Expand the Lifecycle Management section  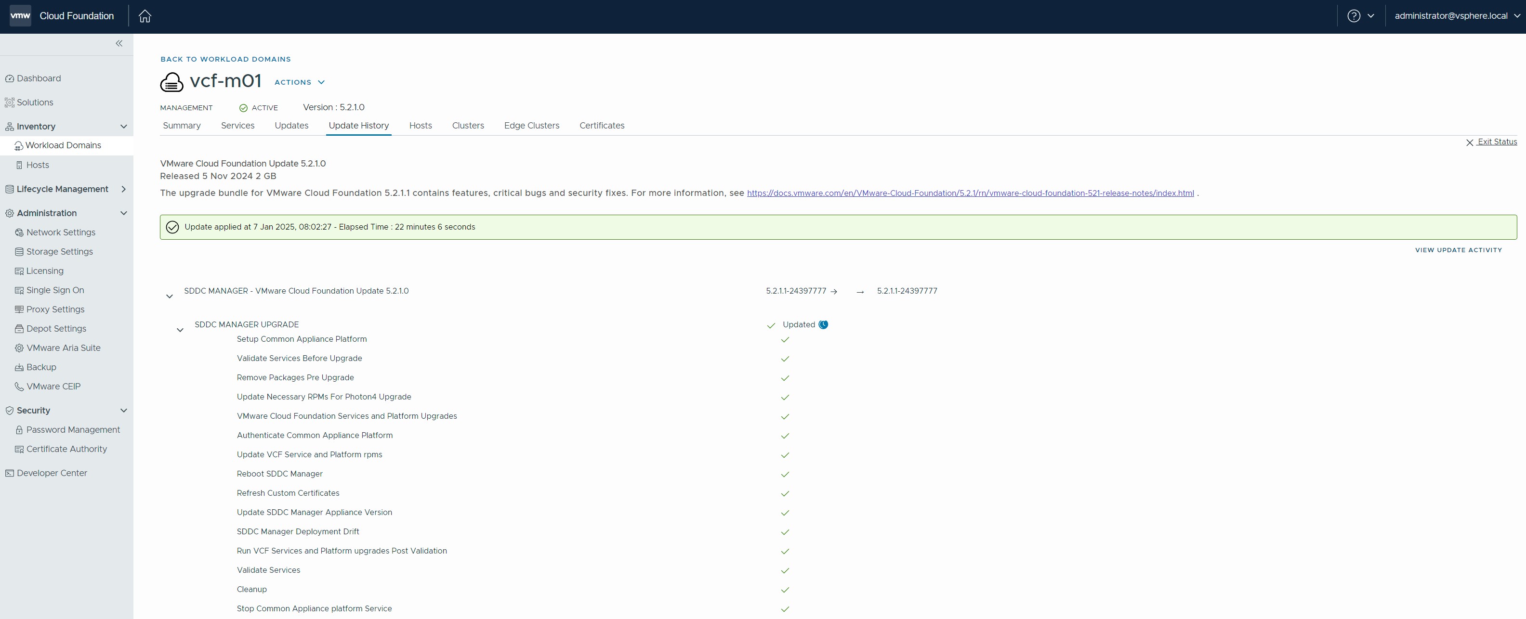click(x=124, y=189)
